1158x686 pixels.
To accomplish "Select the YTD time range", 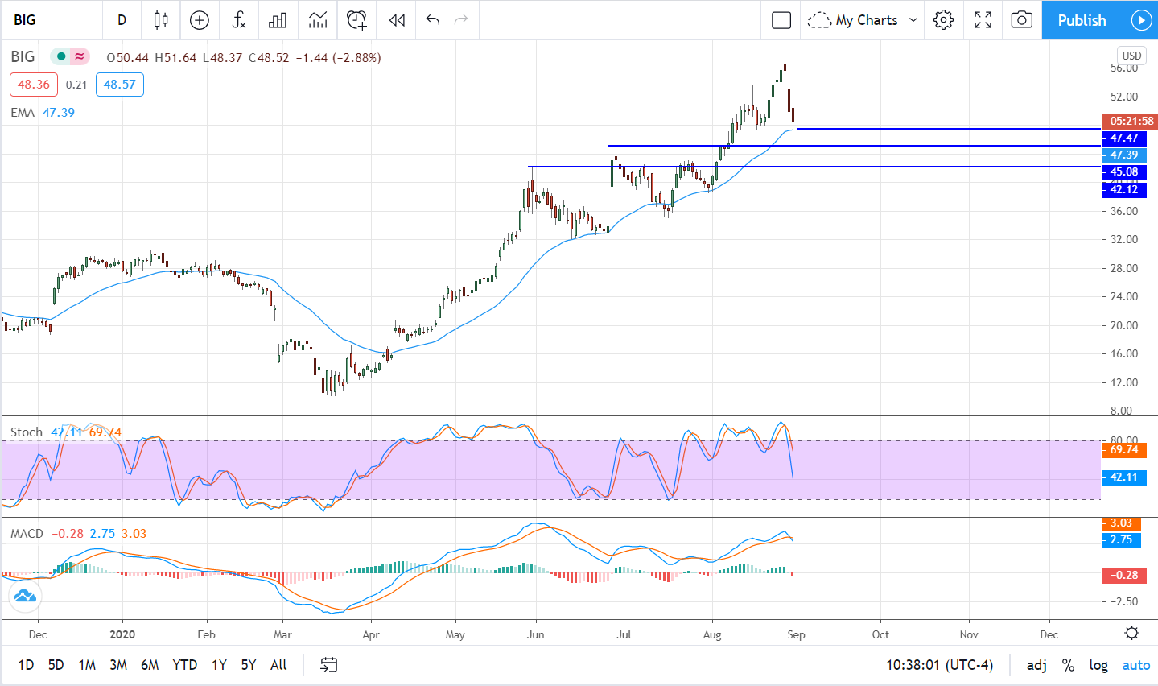I will (185, 665).
